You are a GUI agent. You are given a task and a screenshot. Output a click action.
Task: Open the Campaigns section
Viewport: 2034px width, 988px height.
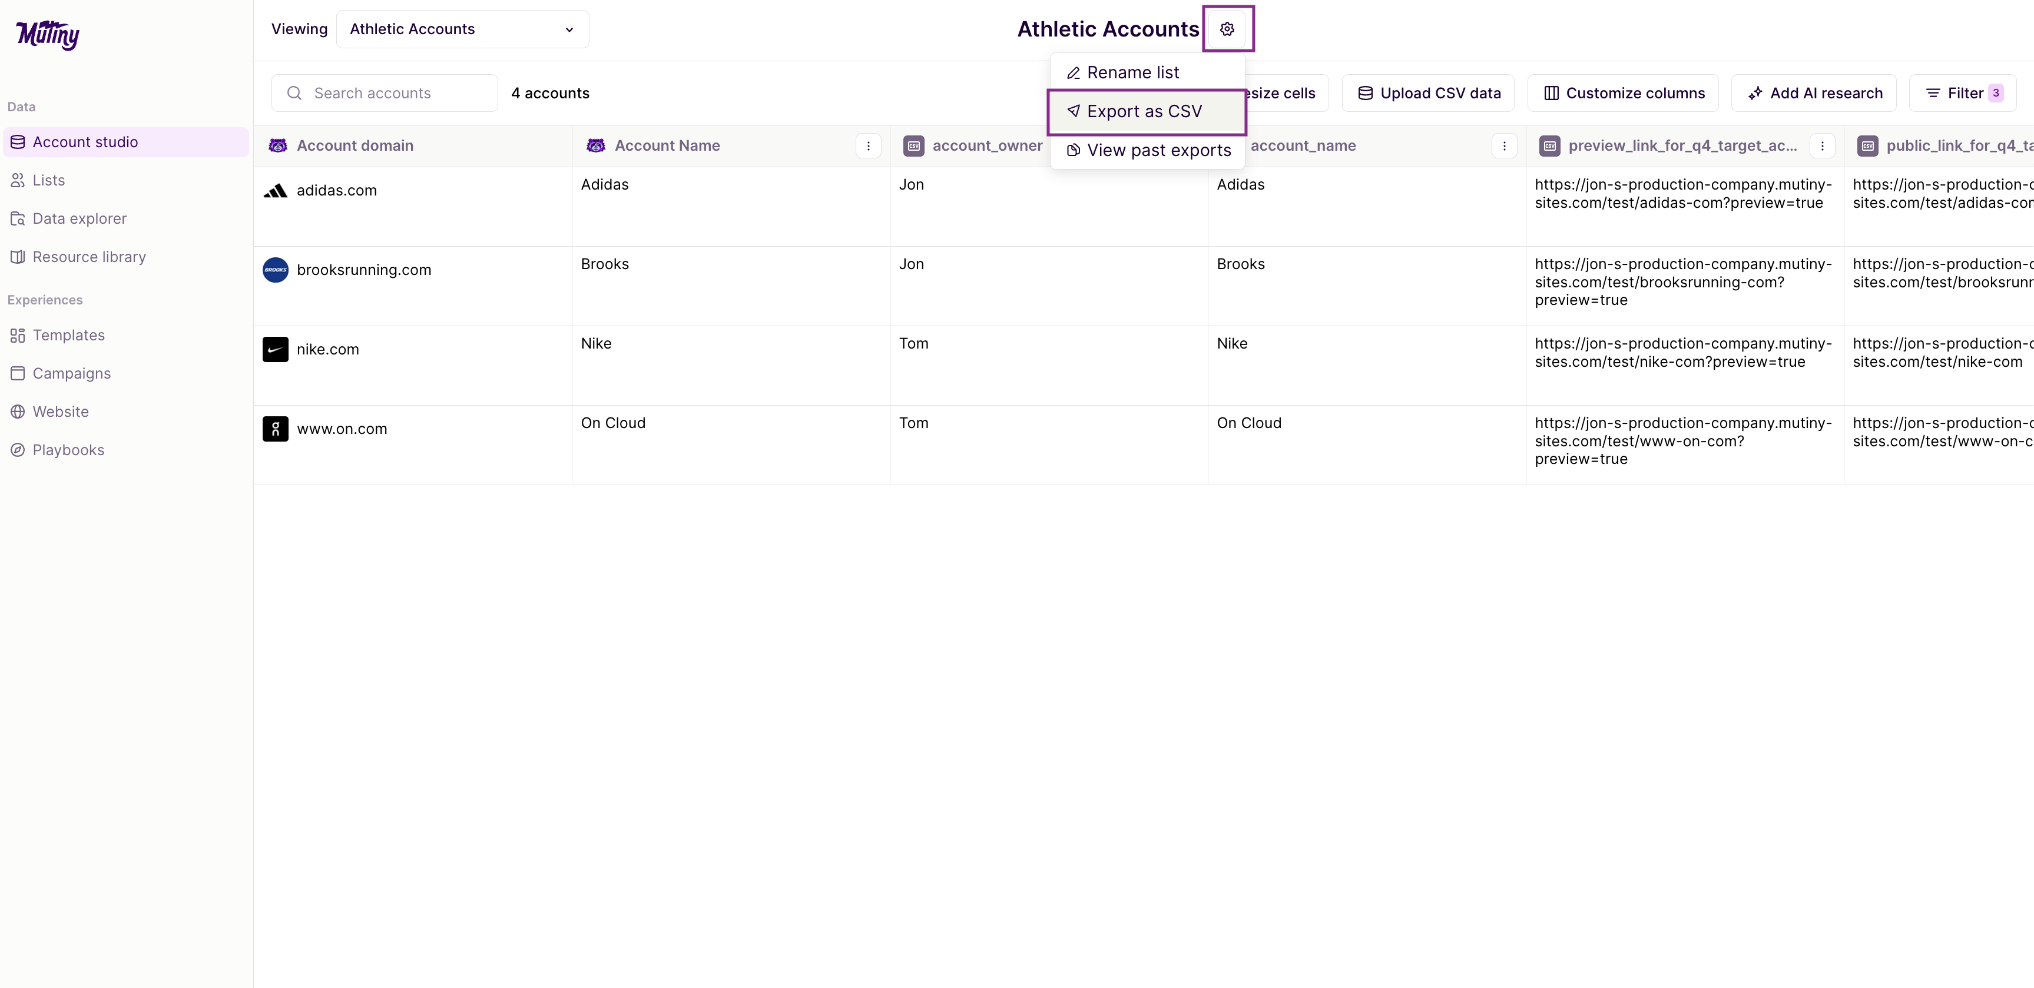[x=71, y=373]
